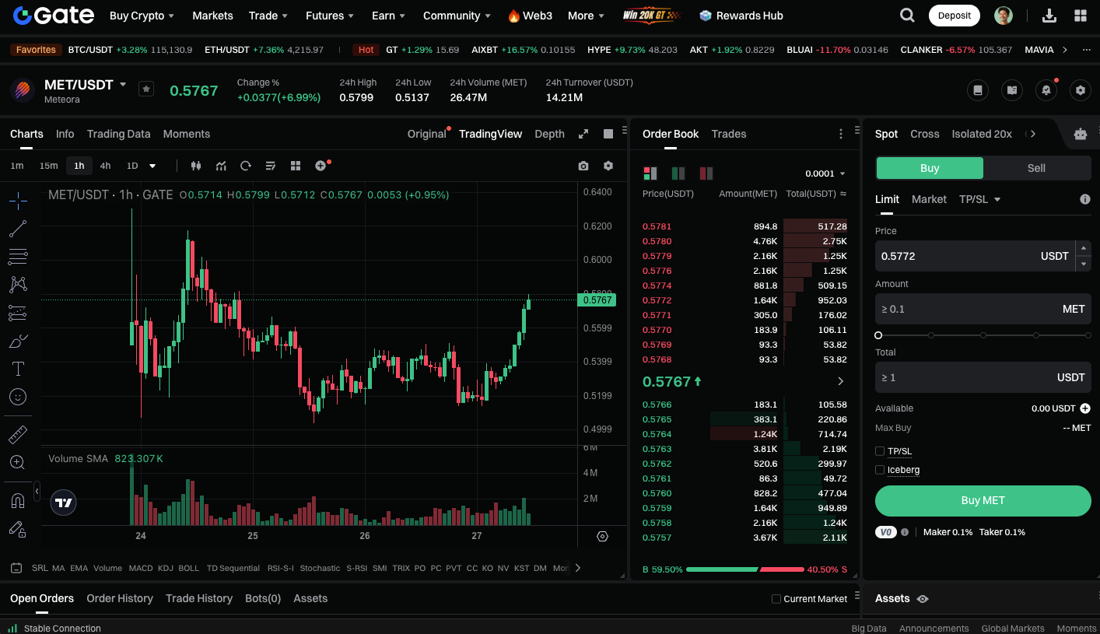Image resolution: width=1100 pixels, height=634 pixels.
Task: Expand chart to fullscreen view
Action: point(583,134)
